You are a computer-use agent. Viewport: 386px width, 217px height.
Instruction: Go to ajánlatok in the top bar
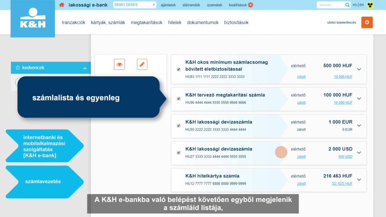(168, 5)
